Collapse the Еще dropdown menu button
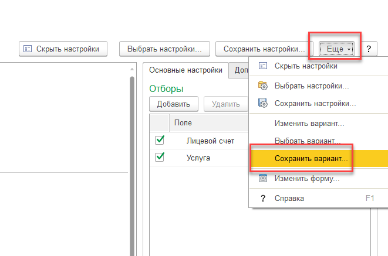Screen dimensions: 388x256 336,49
